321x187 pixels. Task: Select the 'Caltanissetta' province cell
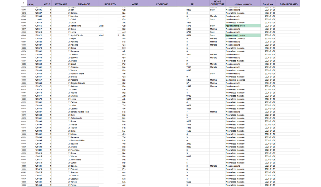84,118
